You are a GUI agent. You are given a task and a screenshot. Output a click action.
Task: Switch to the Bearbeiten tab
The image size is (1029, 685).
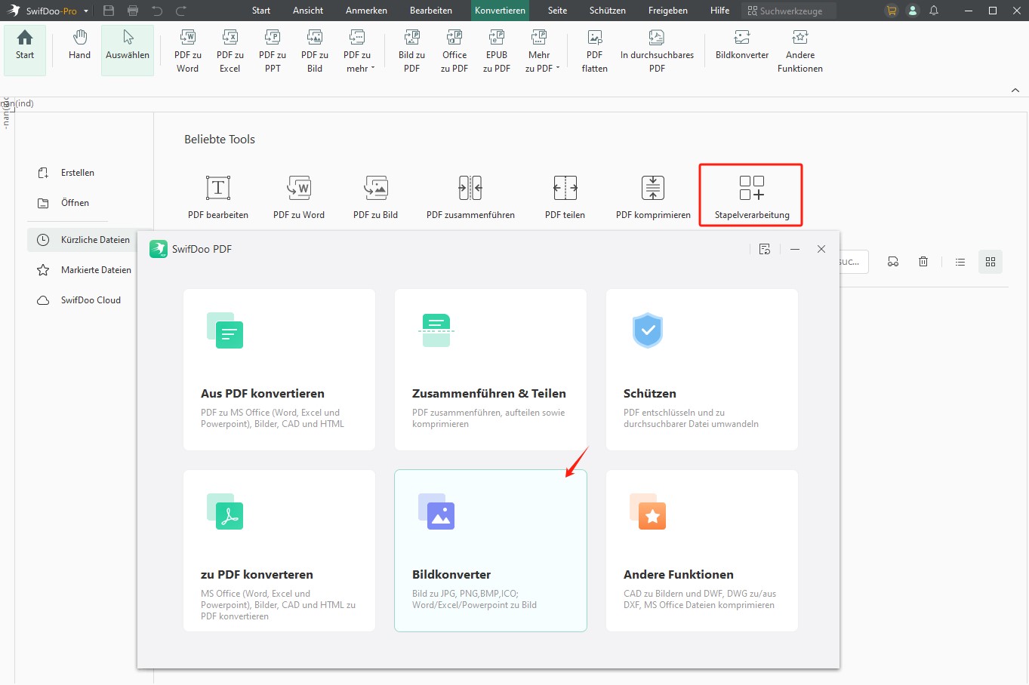(431, 11)
